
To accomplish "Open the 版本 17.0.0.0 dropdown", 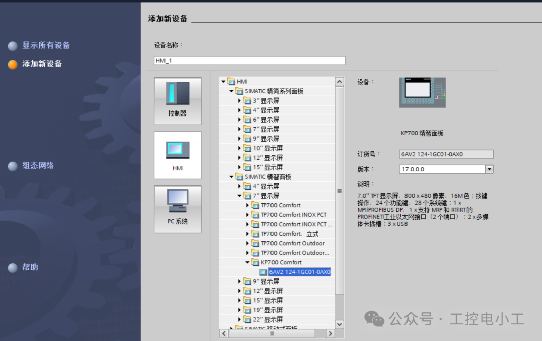I will 489,169.
